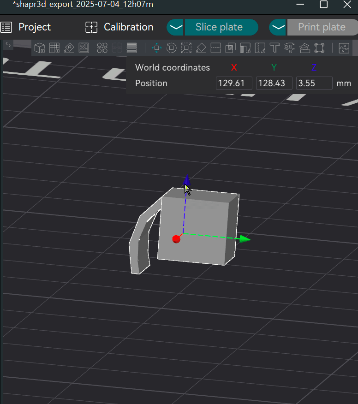Click the green Y-axis gizmo arrow
The image size is (358, 404).
[245, 239]
